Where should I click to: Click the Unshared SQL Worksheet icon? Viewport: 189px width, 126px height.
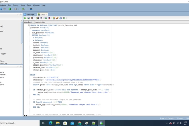coord(54,18)
